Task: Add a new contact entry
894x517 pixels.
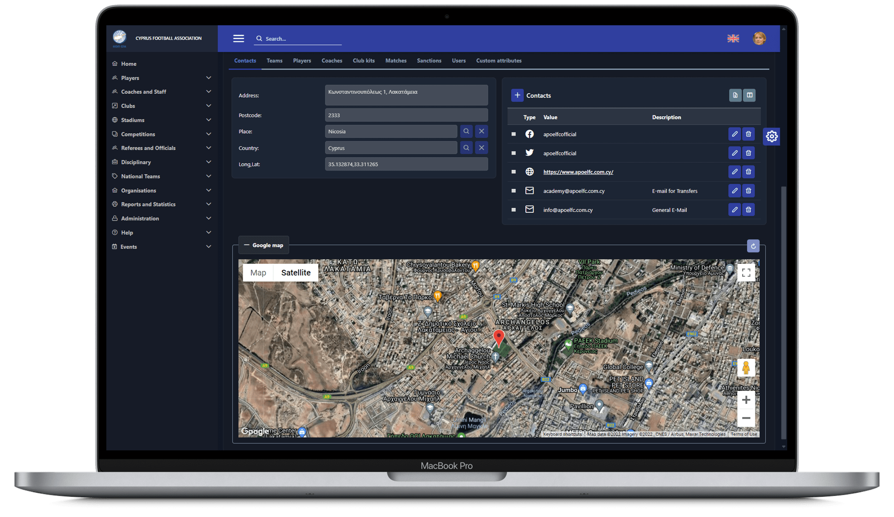Action: (x=517, y=95)
